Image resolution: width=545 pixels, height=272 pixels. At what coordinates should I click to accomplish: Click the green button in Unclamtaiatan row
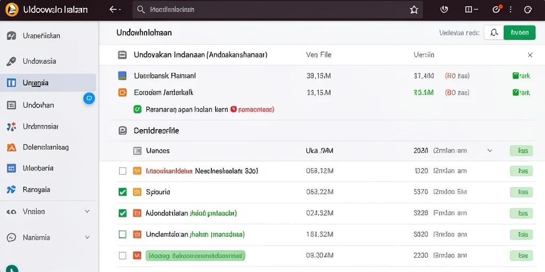521,234
